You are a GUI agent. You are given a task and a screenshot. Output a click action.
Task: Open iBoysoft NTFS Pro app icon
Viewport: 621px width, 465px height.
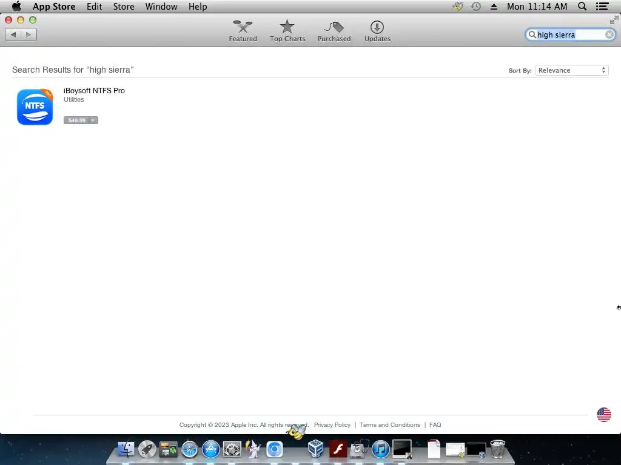point(35,107)
